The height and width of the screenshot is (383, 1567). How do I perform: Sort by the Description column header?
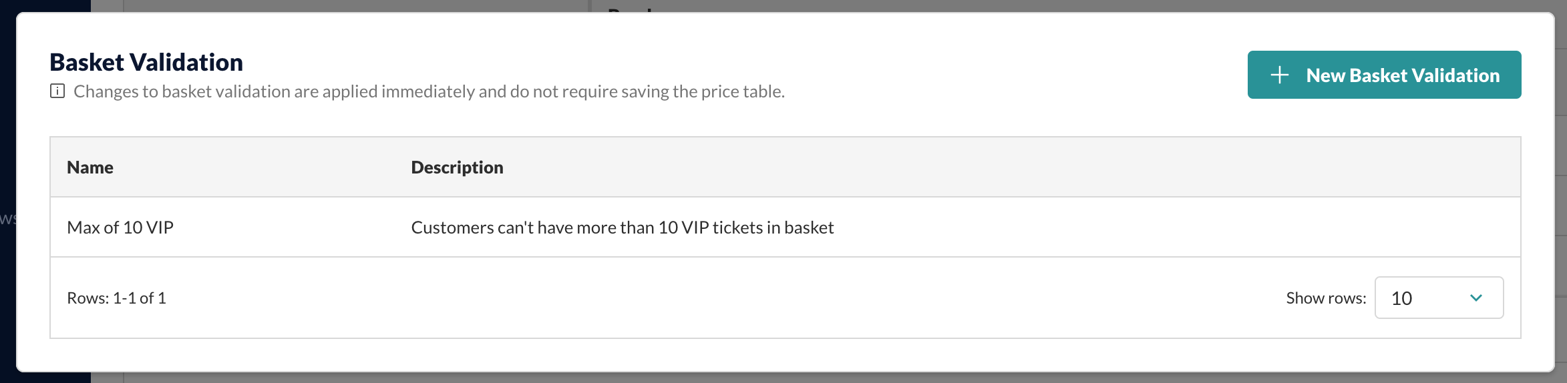click(x=457, y=167)
